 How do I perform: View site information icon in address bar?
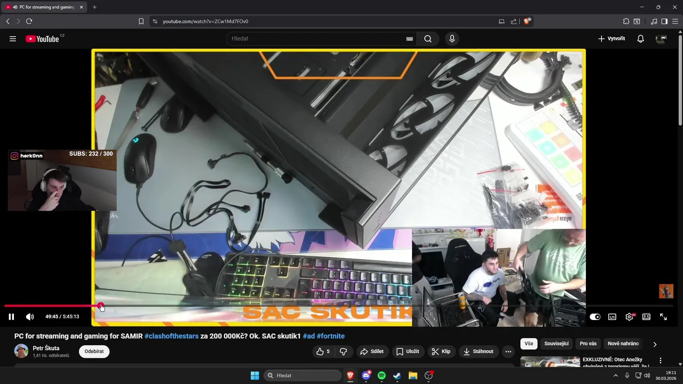tap(155, 21)
